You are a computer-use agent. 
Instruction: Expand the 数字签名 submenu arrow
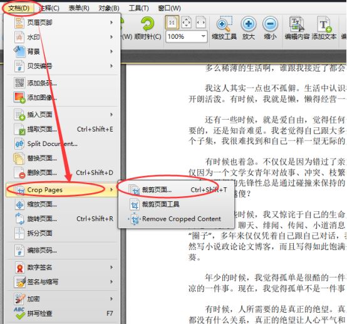(111, 268)
